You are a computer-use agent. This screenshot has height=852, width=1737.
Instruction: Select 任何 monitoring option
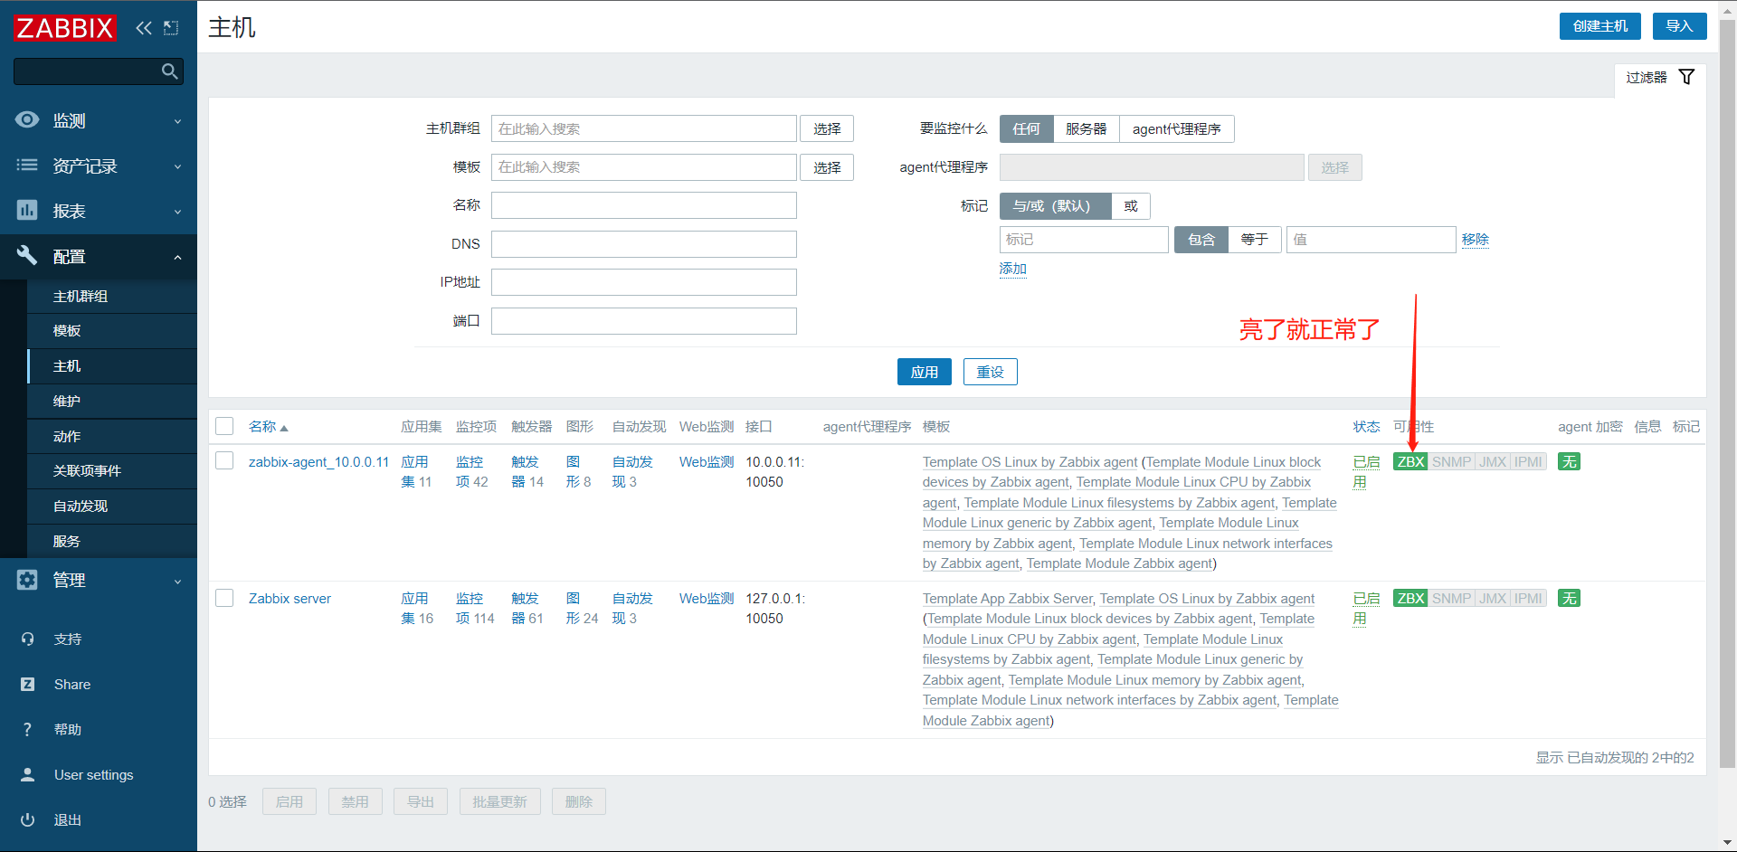(x=1026, y=129)
